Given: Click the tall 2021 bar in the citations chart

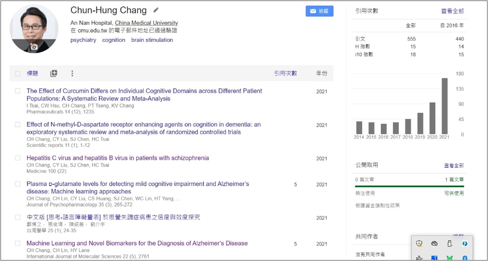Looking at the screenshot, I should (x=444, y=106).
